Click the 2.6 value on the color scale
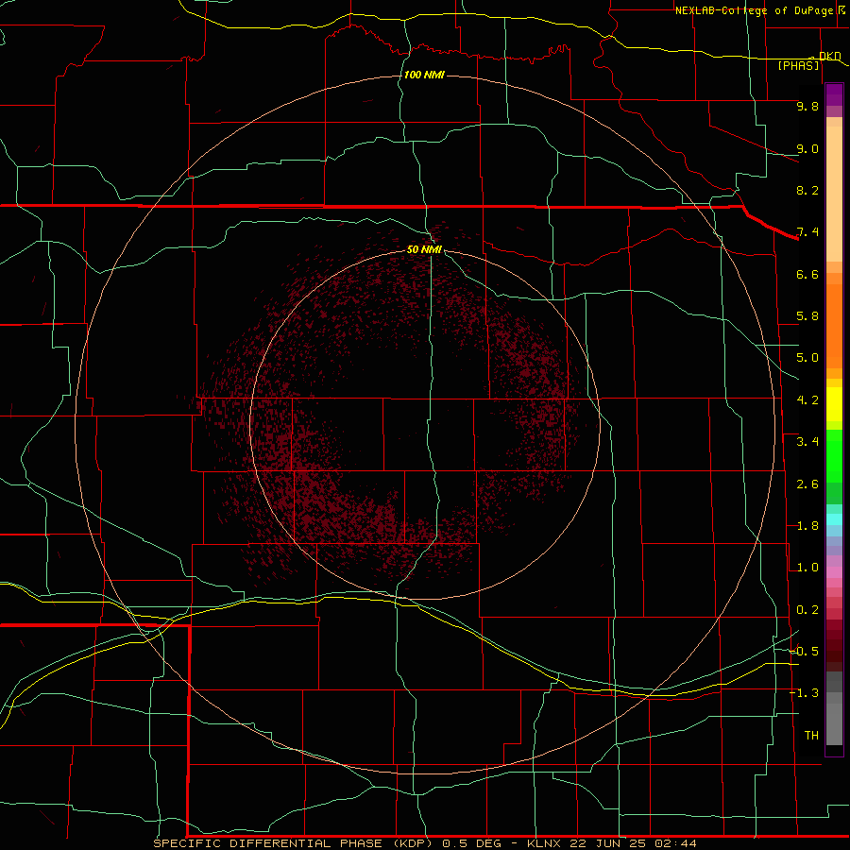The width and height of the screenshot is (850, 850). point(807,484)
